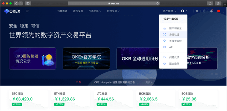Open the EOS指数 card
The height and width of the screenshot is (111, 227).
pyautogui.click(x=198, y=99)
